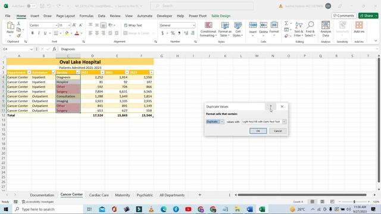Image resolution: width=381 pixels, height=214 pixels.
Task: Switch to the Data ribbon tab
Action: pos(102,16)
